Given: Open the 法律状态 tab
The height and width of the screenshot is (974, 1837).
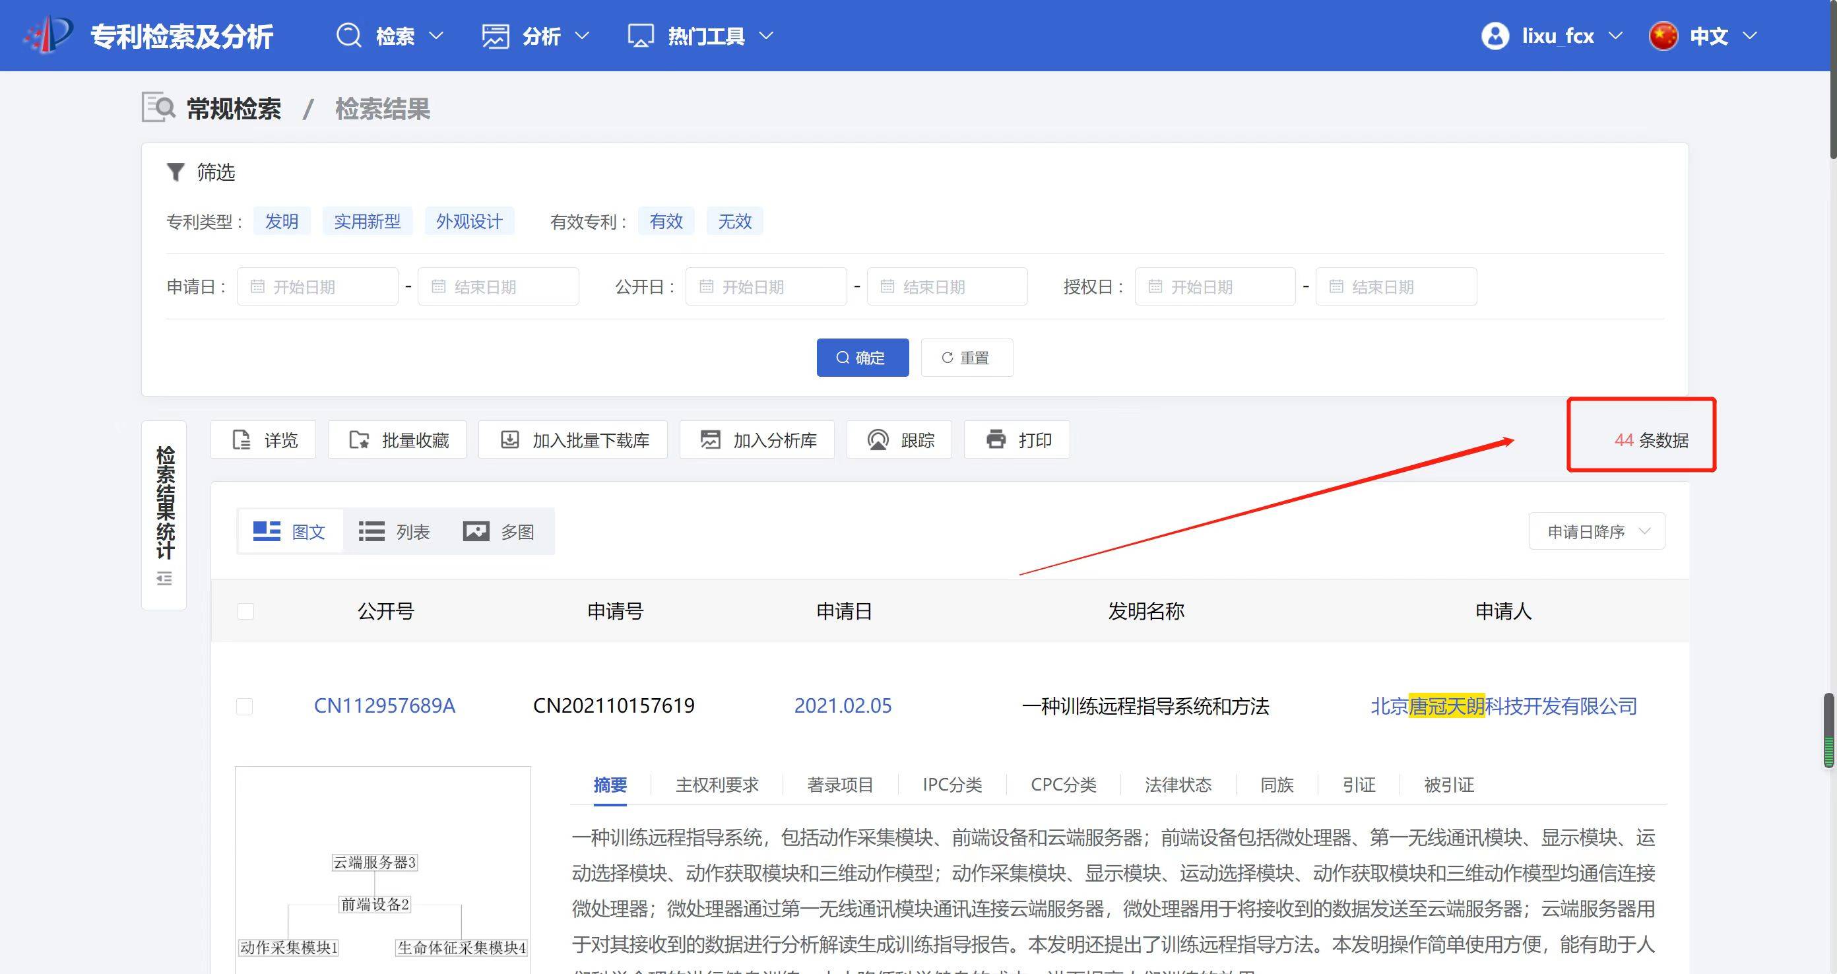Looking at the screenshot, I should 1177,785.
